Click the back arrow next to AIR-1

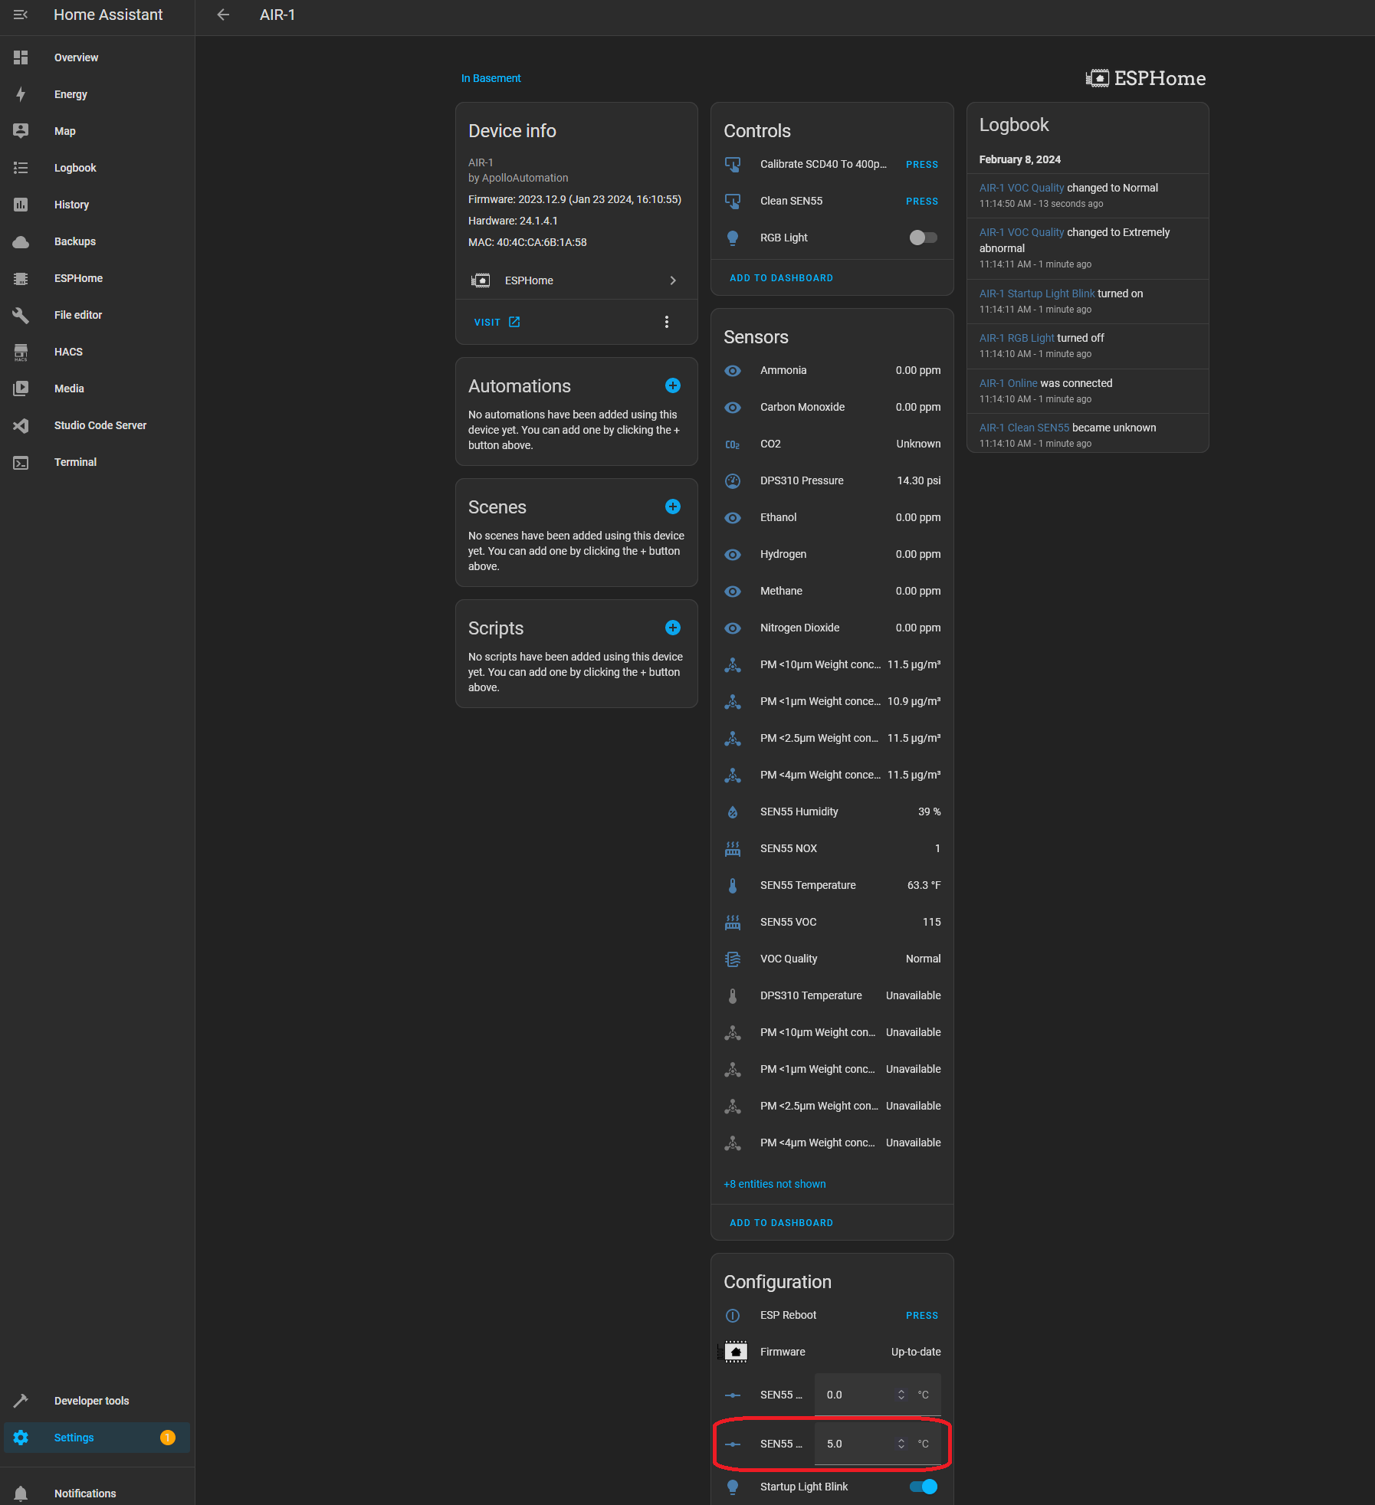[223, 15]
